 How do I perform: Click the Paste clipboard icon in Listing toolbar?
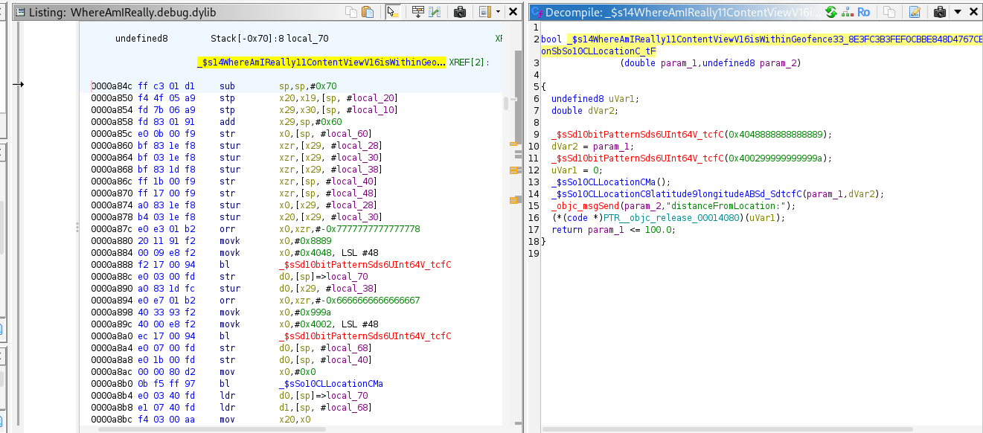coord(367,12)
